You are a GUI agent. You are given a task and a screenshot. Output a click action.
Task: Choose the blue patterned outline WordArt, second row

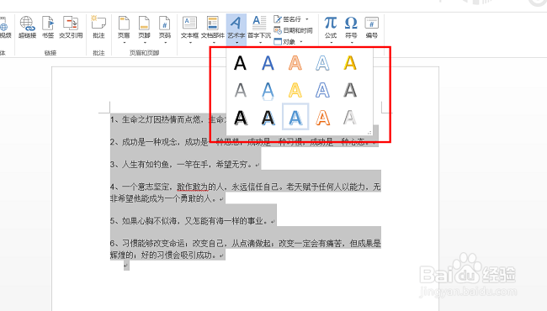click(x=322, y=91)
